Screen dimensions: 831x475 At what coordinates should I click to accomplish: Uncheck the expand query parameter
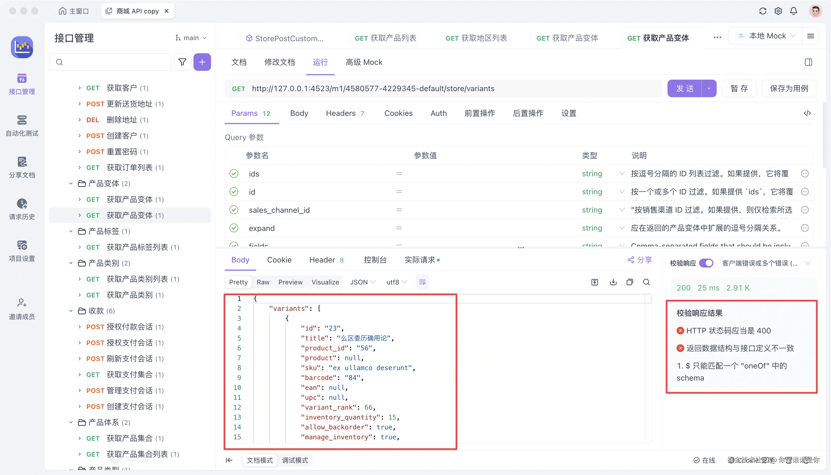tap(234, 228)
